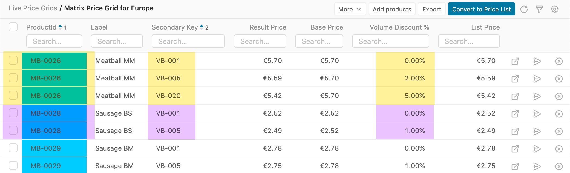
Task: Click send icon on Meatball MM VB-005 row
Action: coord(537,79)
